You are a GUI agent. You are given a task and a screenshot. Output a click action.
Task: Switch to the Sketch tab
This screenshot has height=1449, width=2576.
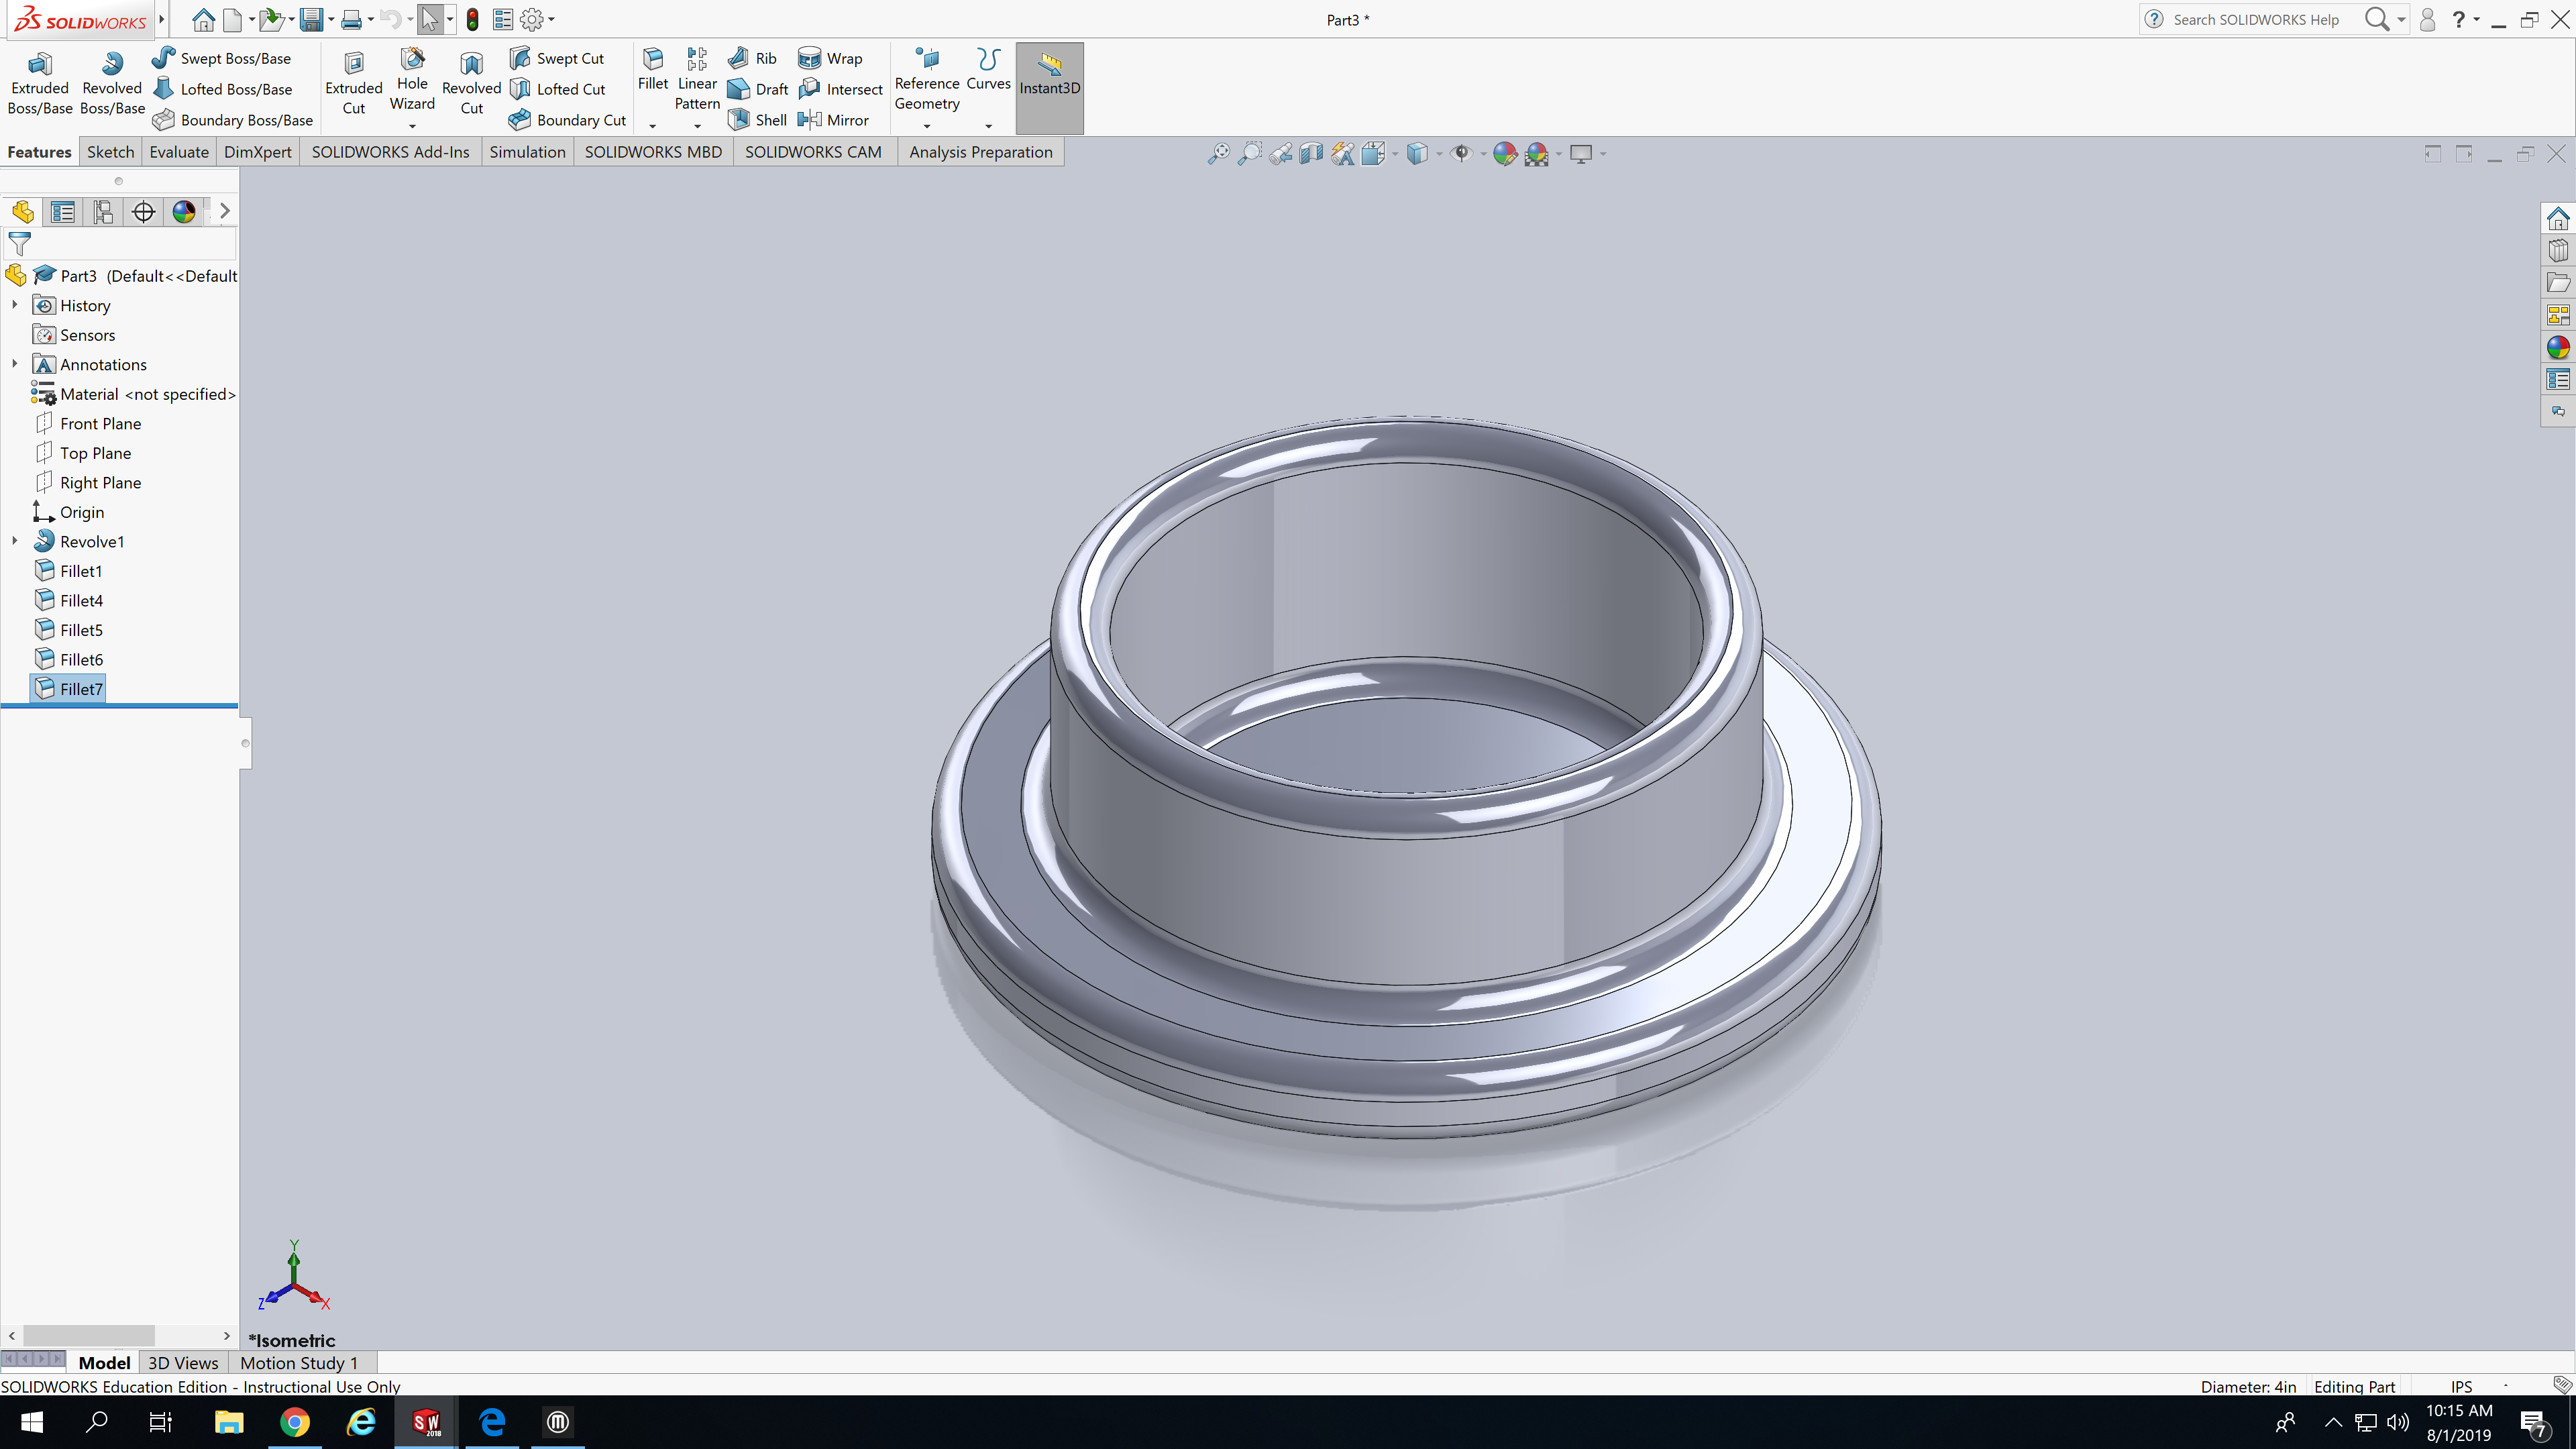(x=110, y=152)
